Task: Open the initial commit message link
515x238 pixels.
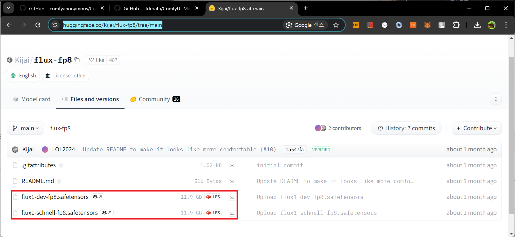Action: 280,165
